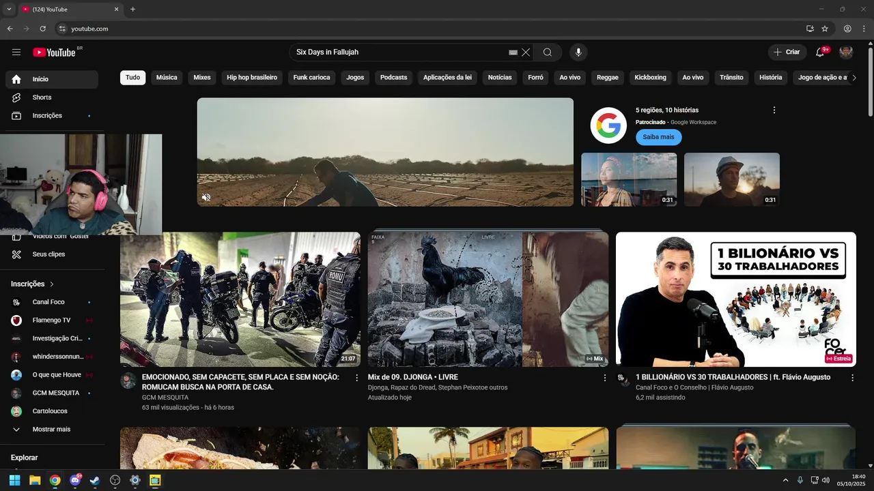Image resolution: width=874 pixels, height=491 pixels.
Task: Click the Criar button
Action: pos(787,52)
